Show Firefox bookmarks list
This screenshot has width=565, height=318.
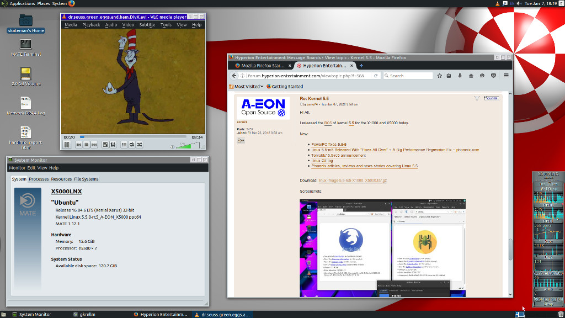449,76
